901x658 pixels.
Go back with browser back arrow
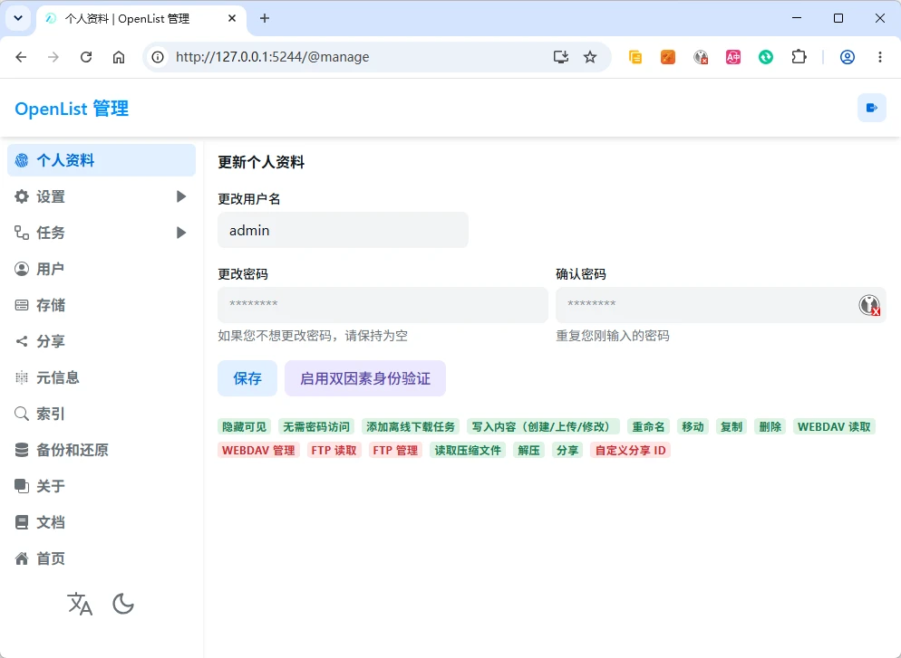click(21, 57)
